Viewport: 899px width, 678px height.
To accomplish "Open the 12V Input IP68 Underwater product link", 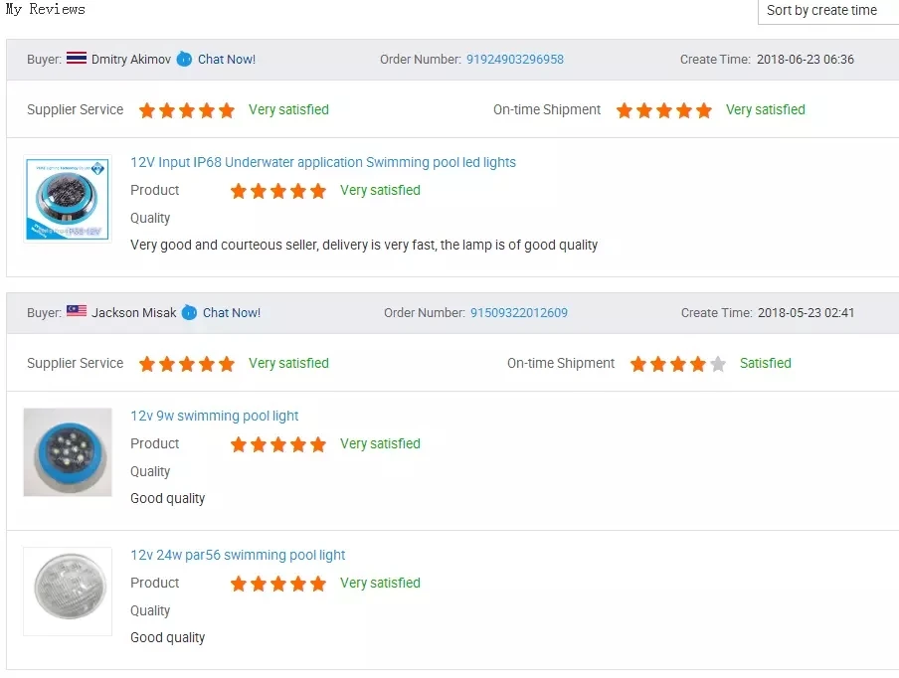I will [323, 163].
